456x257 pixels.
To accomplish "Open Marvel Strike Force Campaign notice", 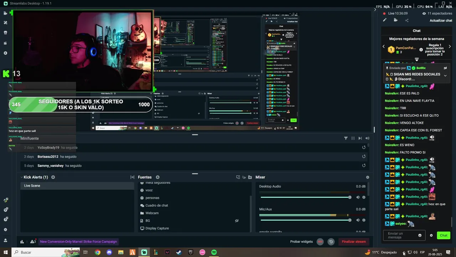I will 78,242.
